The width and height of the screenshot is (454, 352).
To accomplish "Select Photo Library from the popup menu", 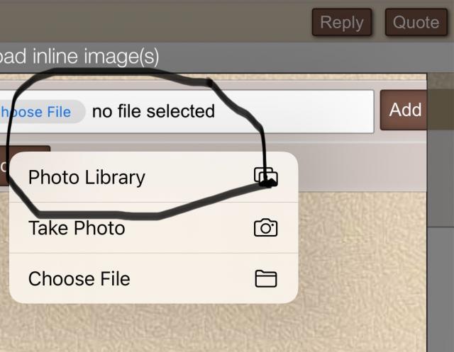I will click(87, 177).
